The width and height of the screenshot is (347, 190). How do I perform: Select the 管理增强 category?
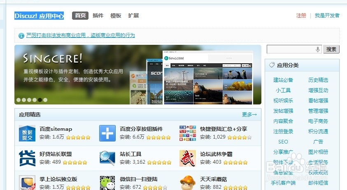tap(318, 111)
